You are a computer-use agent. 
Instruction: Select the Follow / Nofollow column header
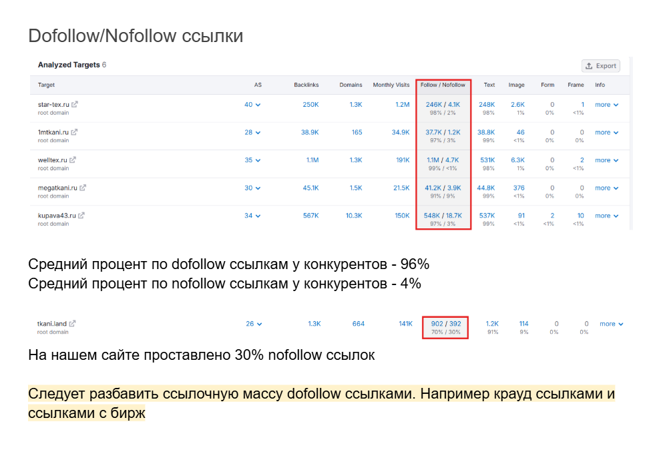(443, 85)
